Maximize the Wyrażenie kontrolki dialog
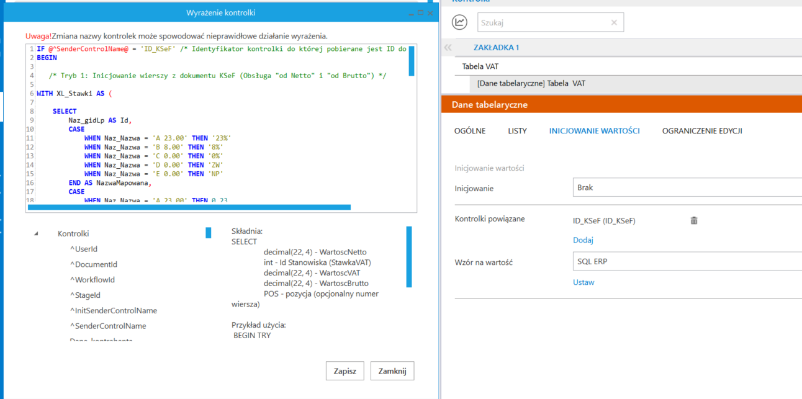 click(x=420, y=12)
